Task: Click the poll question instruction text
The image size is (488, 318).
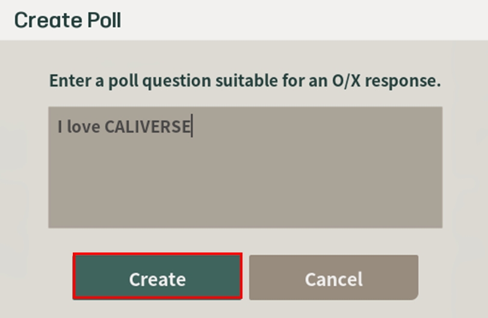Action: coord(245,81)
